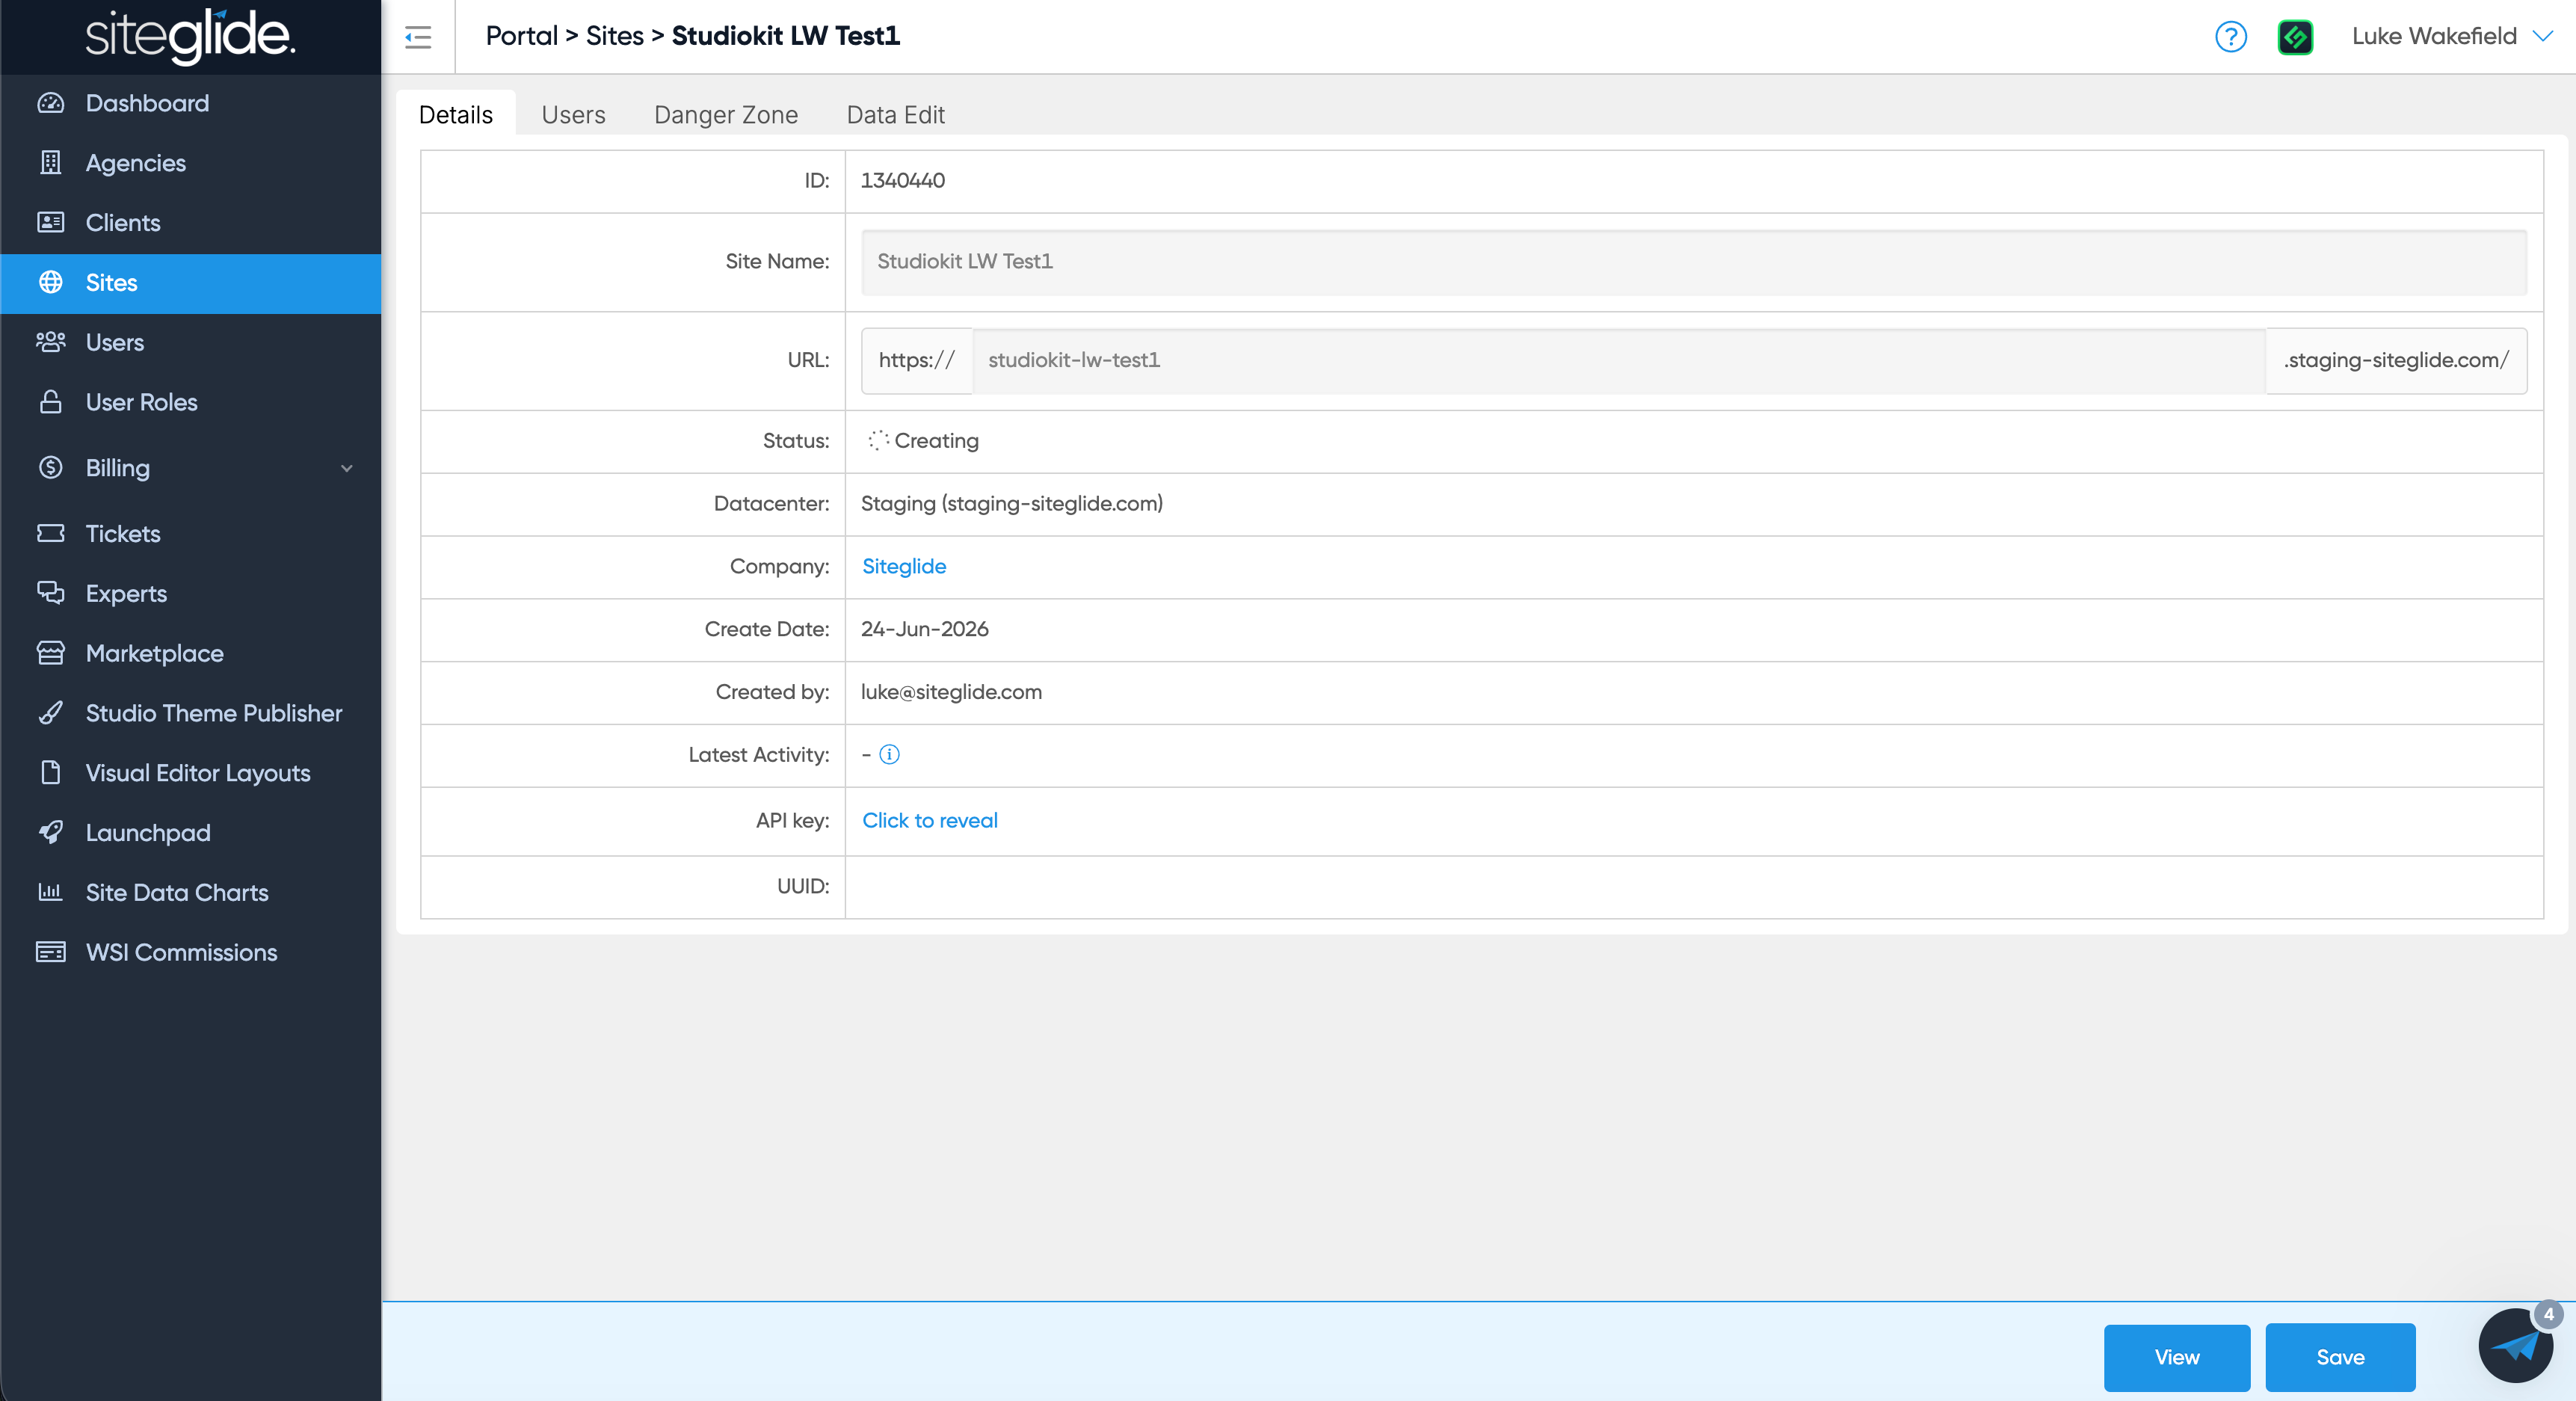Click the Save button
This screenshot has height=1401, width=2576.
tap(2340, 1357)
